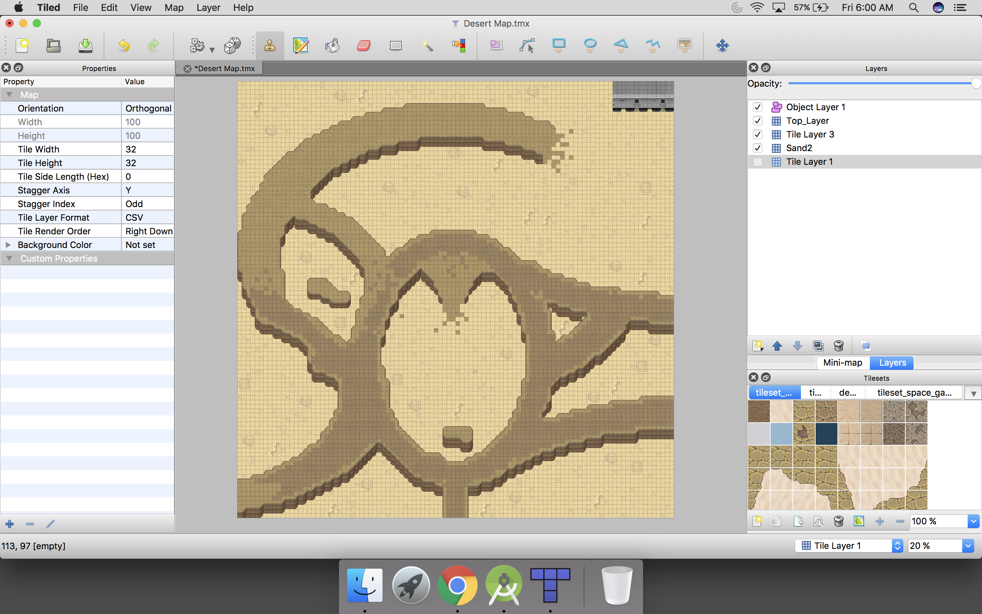Show the Tile Layer 1 layer

coord(757,162)
